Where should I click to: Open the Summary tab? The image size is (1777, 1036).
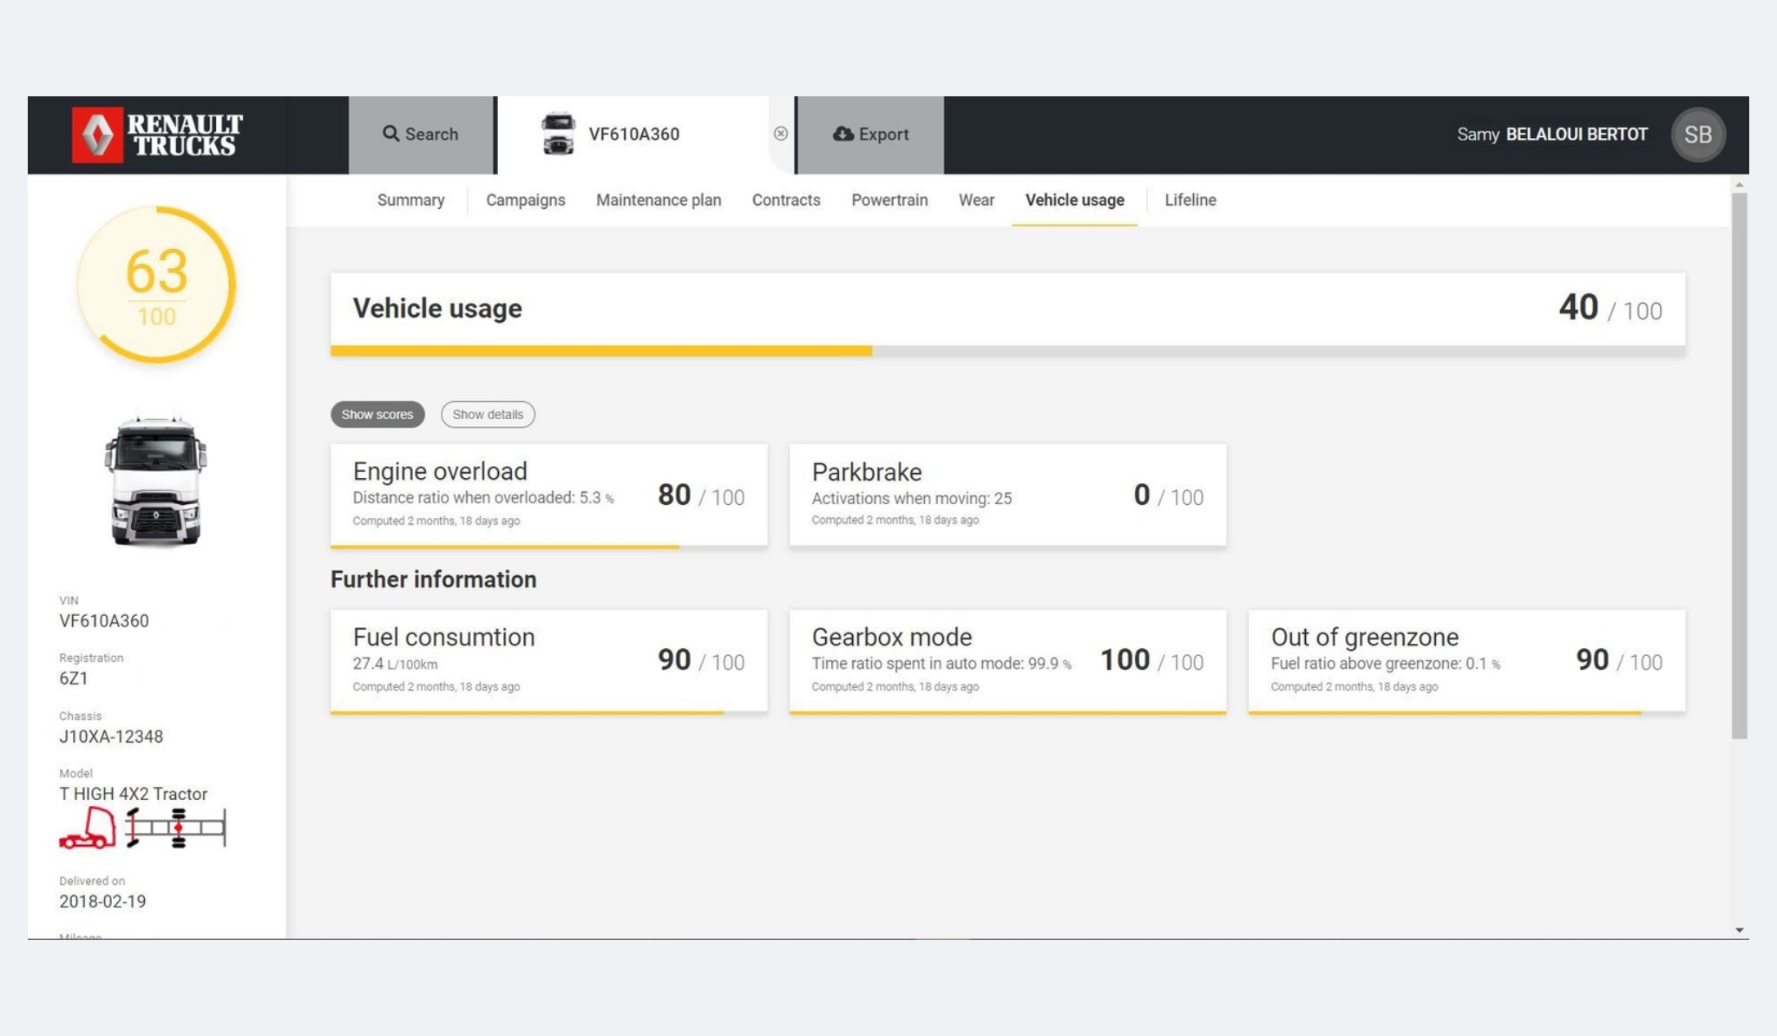point(410,200)
